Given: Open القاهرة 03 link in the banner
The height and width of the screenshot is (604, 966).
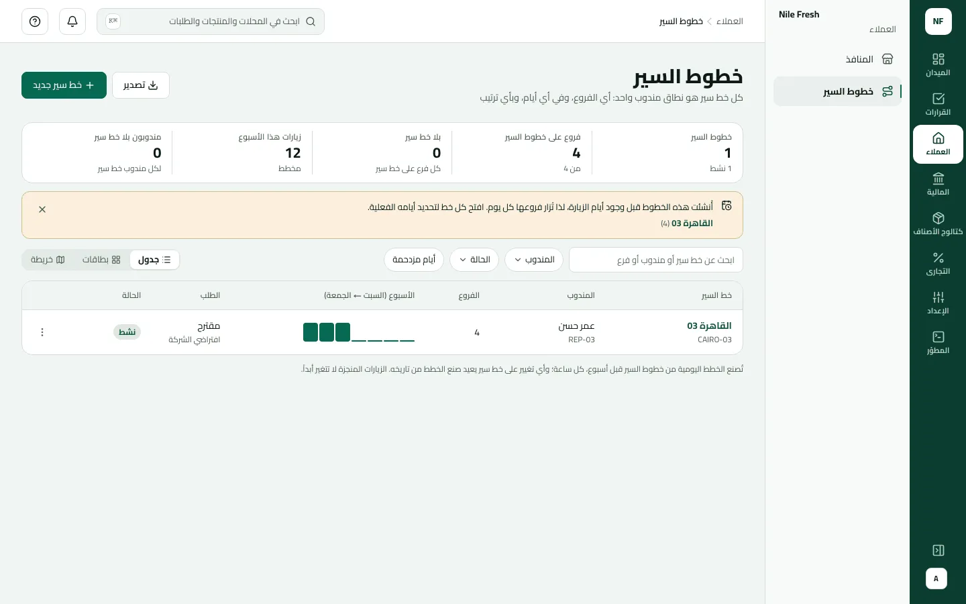Looking at the screenshot, I should 692,223.
